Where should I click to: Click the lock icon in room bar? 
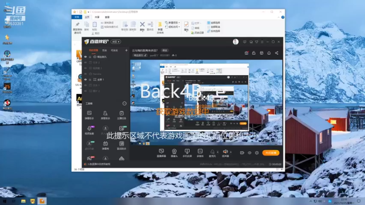pos(254,53)
